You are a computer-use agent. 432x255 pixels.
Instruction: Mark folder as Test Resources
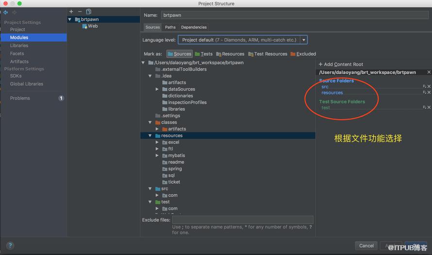point(267,54)
